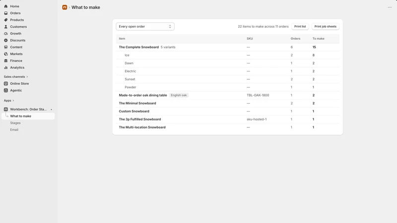Expand the Apps section chevron
The width and height of the screenshot is (397, 223).
[13, 101]
